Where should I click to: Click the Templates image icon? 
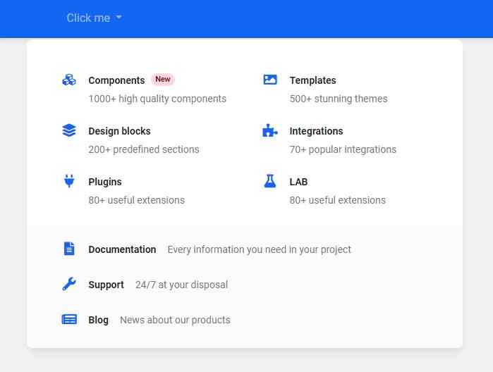pos(270,80)
